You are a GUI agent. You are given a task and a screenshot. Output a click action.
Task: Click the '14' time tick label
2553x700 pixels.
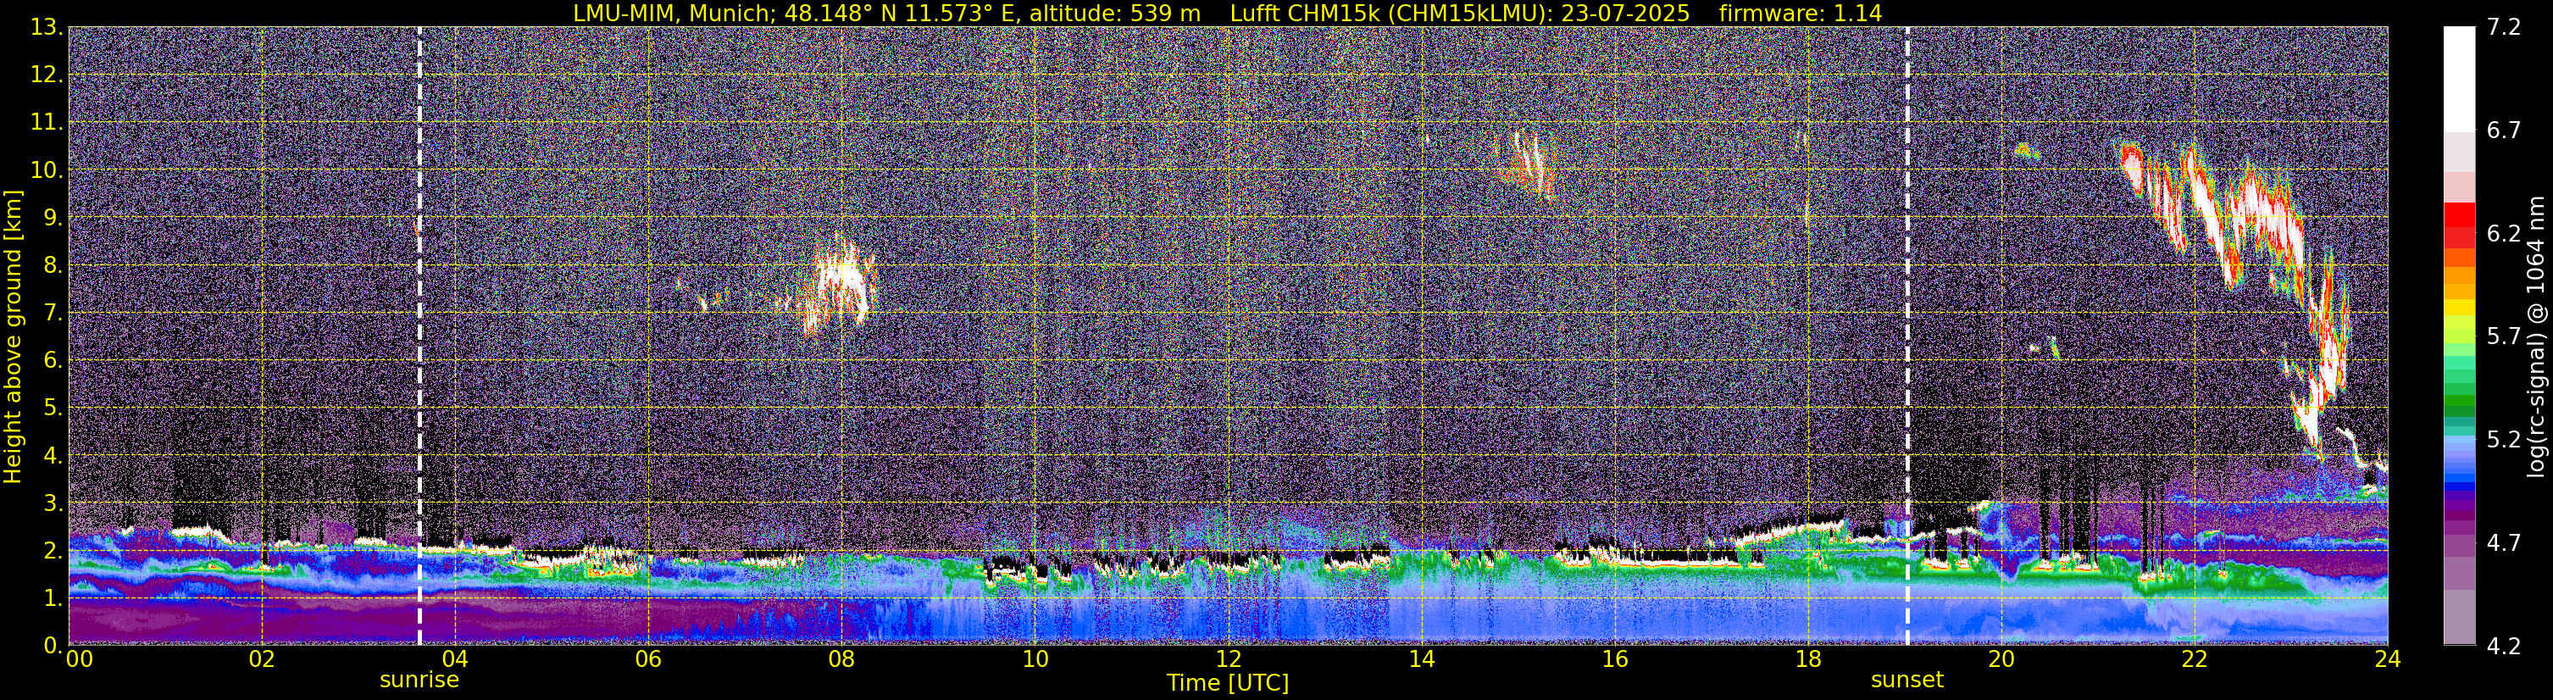click(x=1421, y=659)
